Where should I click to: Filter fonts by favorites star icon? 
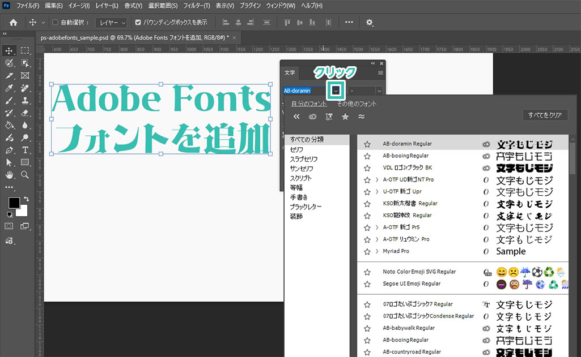pyautogui.click(x=345, y=117)
